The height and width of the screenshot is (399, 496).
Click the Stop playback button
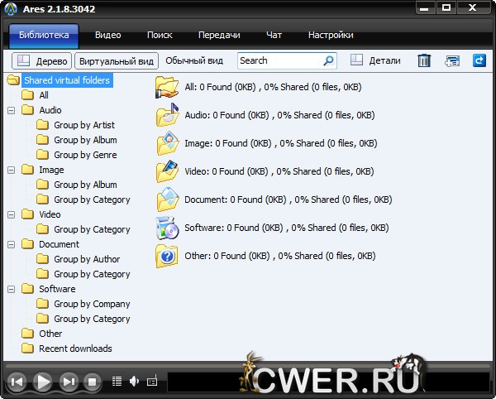click(x=93, y=382)
